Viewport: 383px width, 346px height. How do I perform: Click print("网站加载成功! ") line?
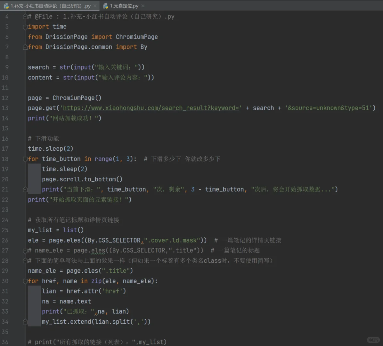tap(64, 118)
